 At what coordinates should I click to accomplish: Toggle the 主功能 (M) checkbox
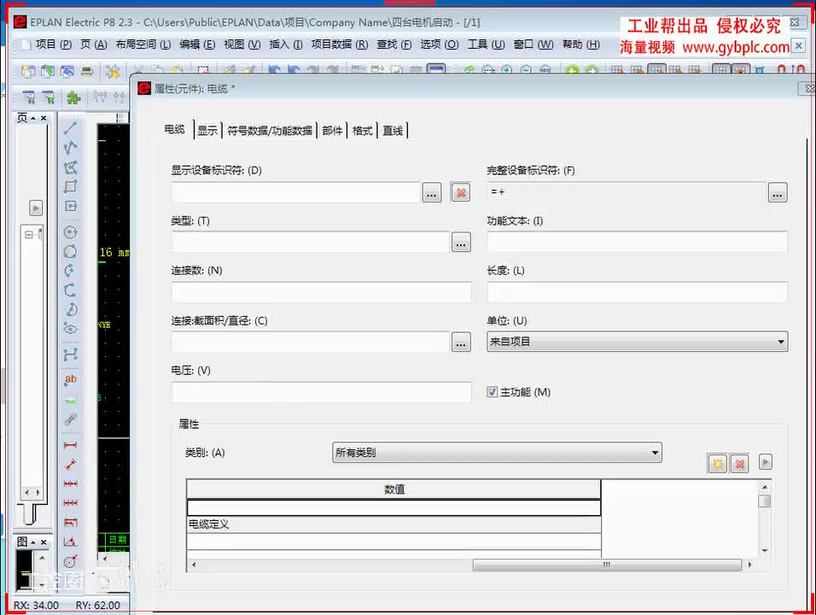pyautogui.click(x=492, y=391)
